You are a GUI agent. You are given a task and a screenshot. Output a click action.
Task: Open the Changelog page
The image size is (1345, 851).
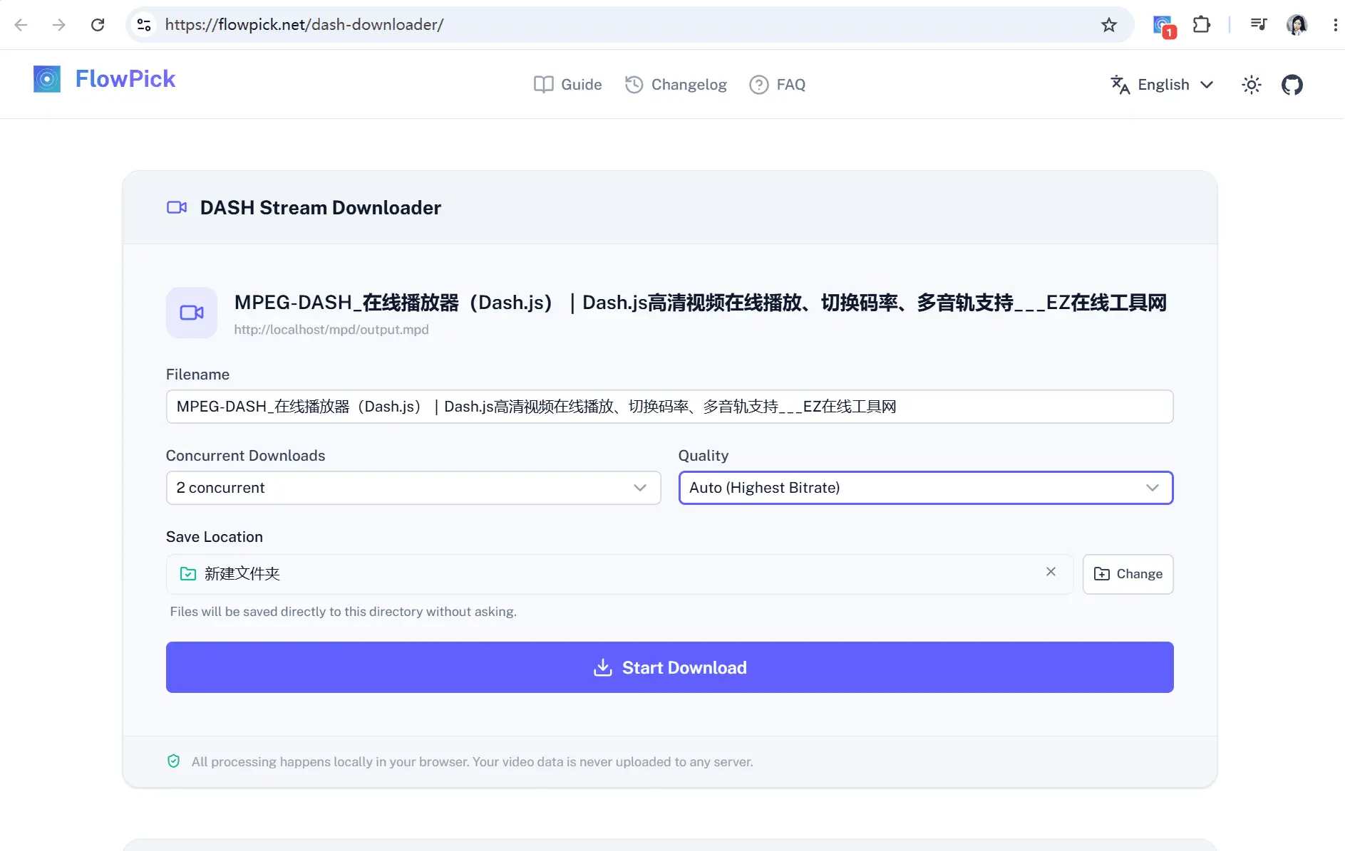coord(676,85)
